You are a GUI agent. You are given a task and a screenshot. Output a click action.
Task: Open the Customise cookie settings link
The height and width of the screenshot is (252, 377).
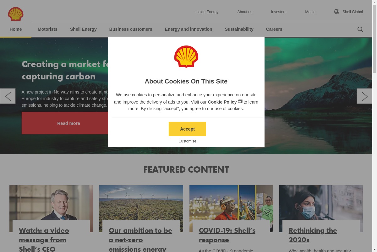pyautogui.click(x=187, y=141)
